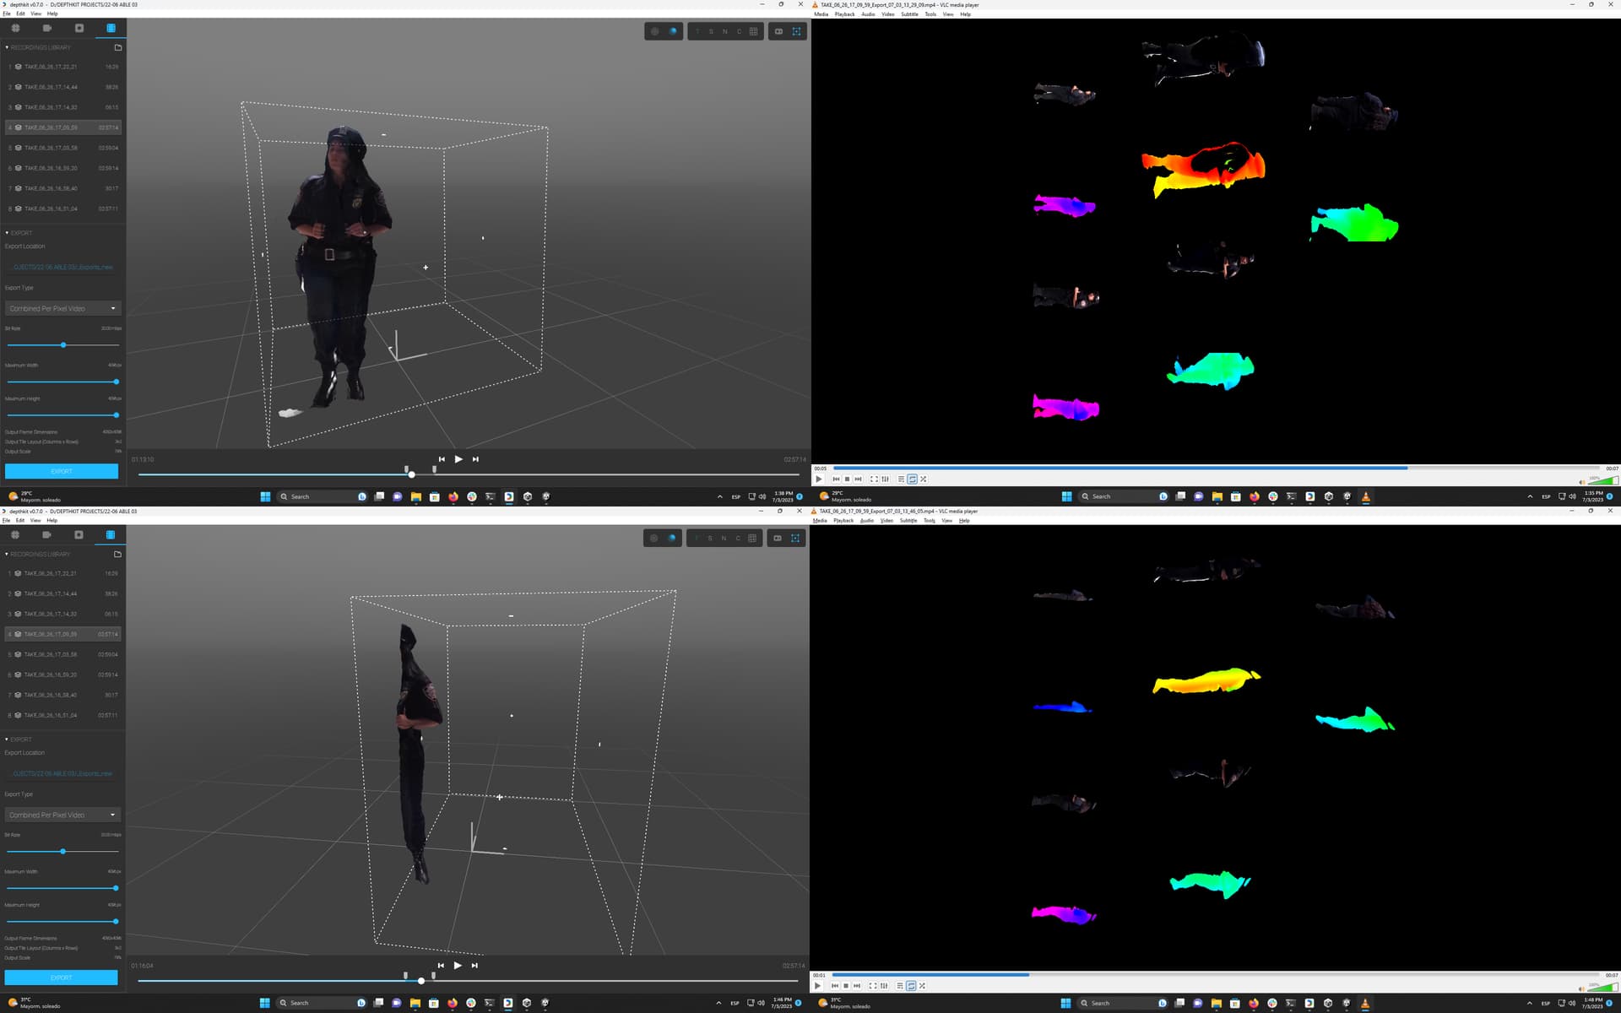Click bounding box icon in top-right viewport toolbar
This screenshot has width=1621, height=1013.
[796, 31]
